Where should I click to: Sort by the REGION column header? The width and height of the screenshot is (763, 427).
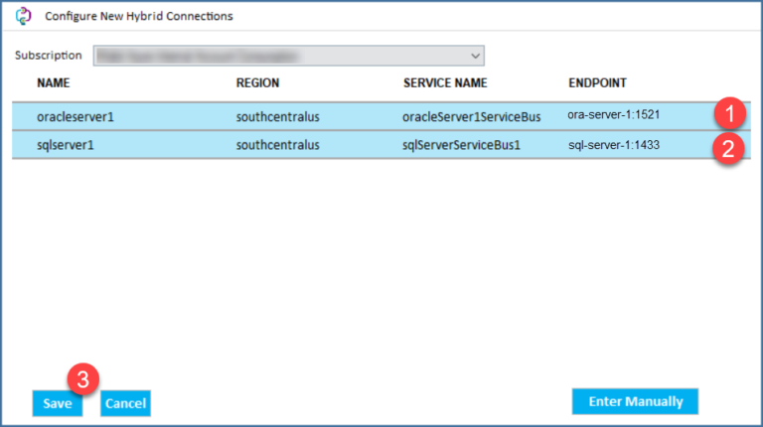tap(257, 82)
